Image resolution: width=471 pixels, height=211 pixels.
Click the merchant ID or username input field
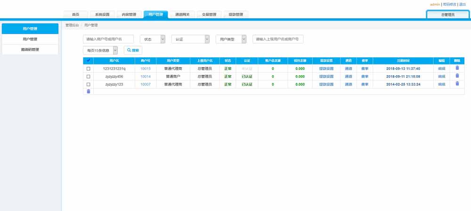[x=108, y=39]
